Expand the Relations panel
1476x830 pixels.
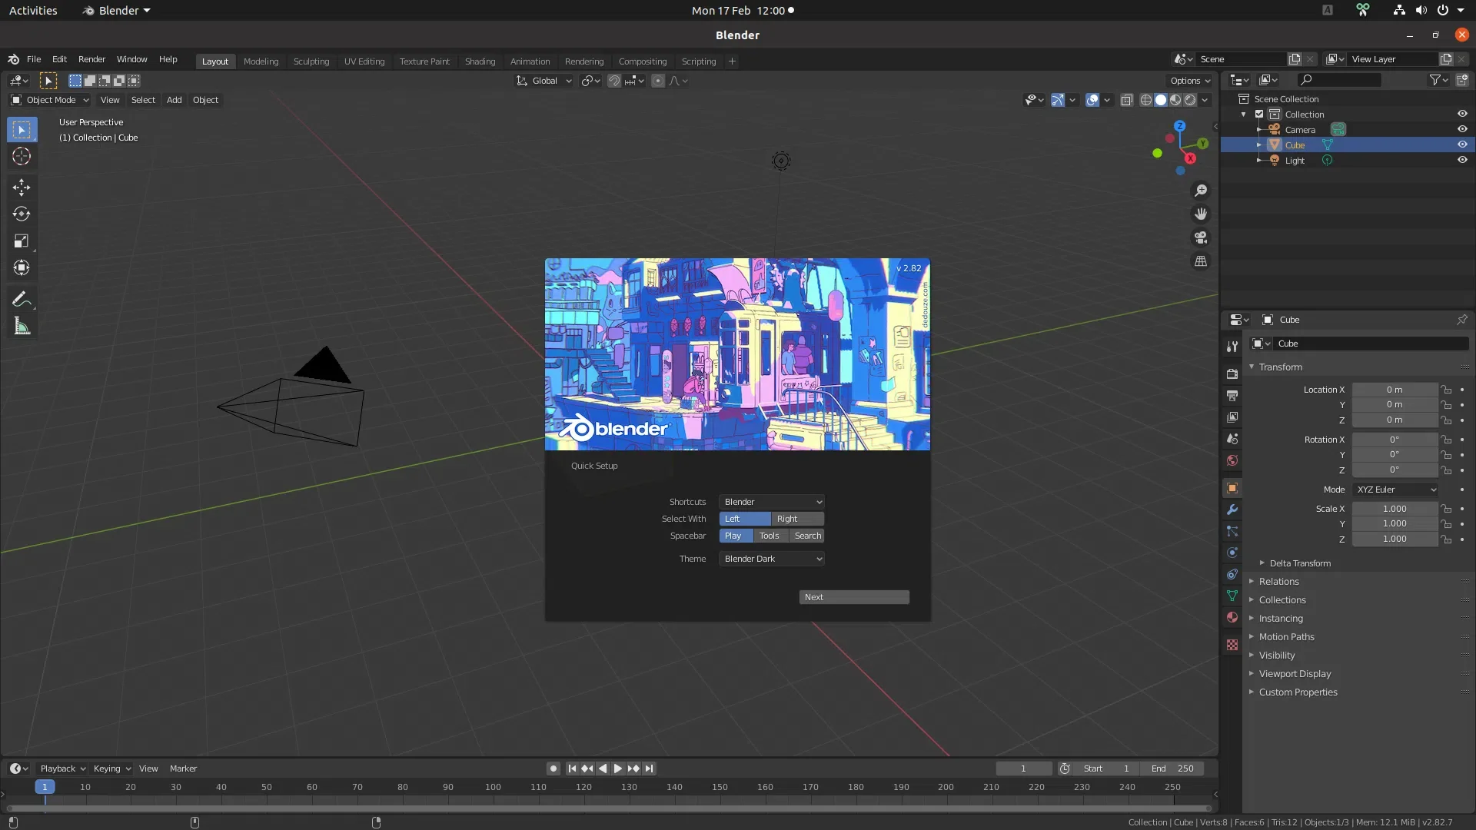(1278, 582)
